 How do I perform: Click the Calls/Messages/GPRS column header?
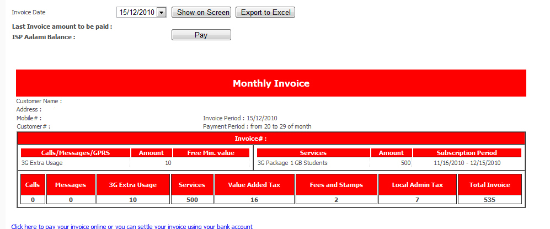tap(76, 153)
